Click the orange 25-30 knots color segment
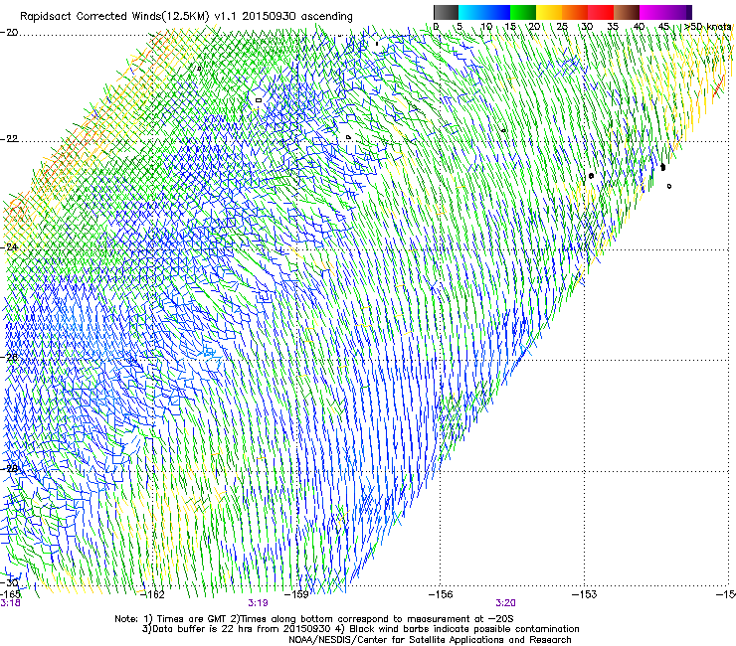The height and width of the screenshot is (646, 736). tap(575, 12)
